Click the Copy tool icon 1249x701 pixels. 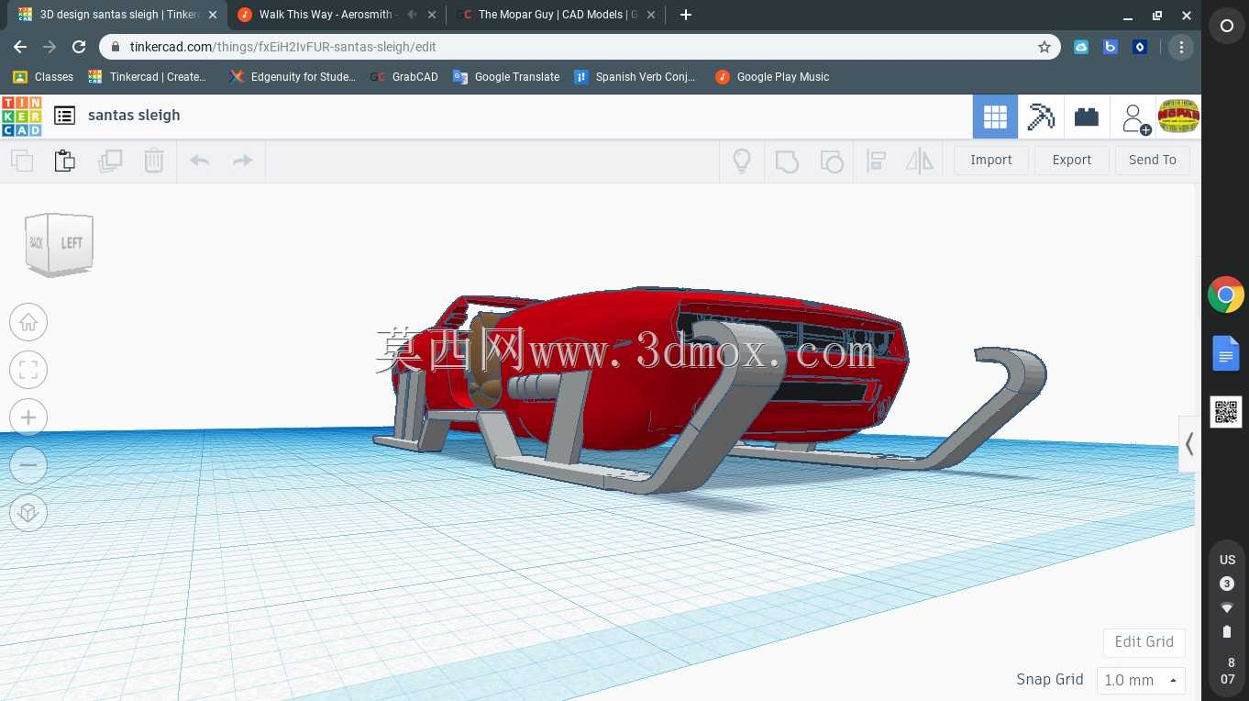[x=22, y=161]
